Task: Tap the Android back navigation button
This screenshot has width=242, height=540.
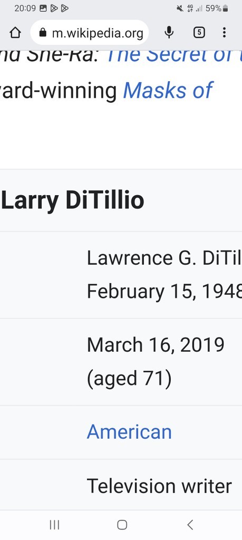Action: tap(190, 525)
